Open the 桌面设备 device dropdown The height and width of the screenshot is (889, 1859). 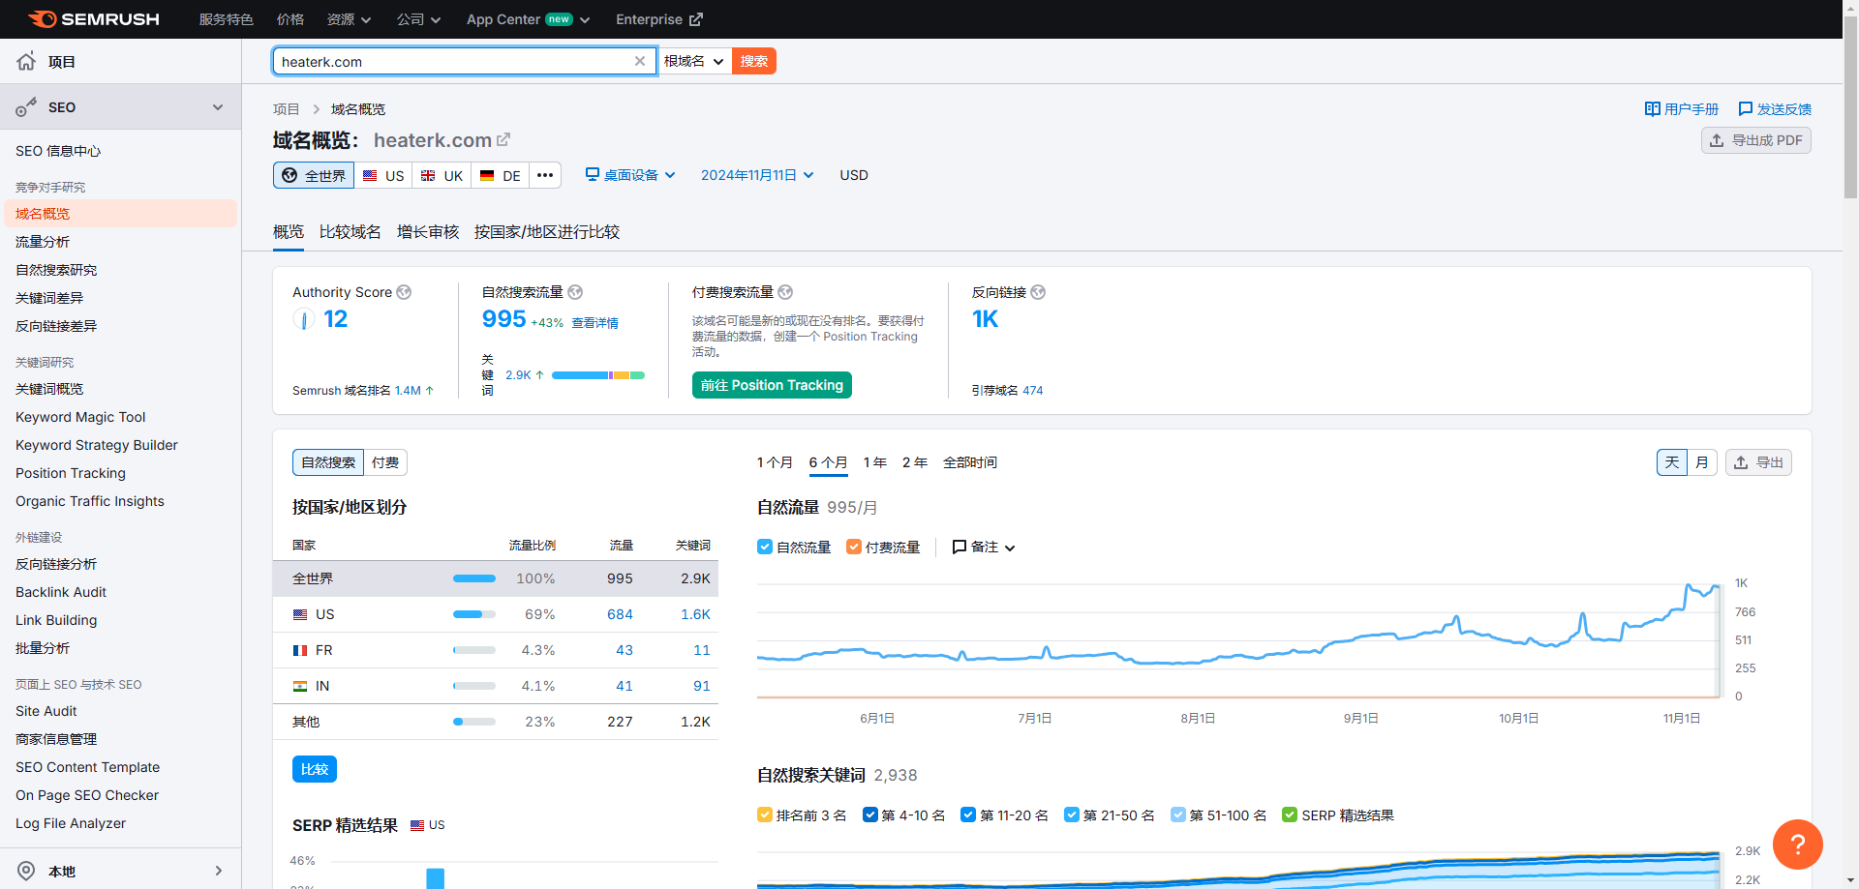(x=630, y=175)
